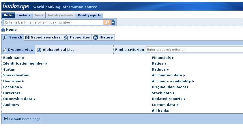The width and height of the screenshot is (243, 128).
Task: Expand the Ownership data arrow
Action: [x=34, y=99]
